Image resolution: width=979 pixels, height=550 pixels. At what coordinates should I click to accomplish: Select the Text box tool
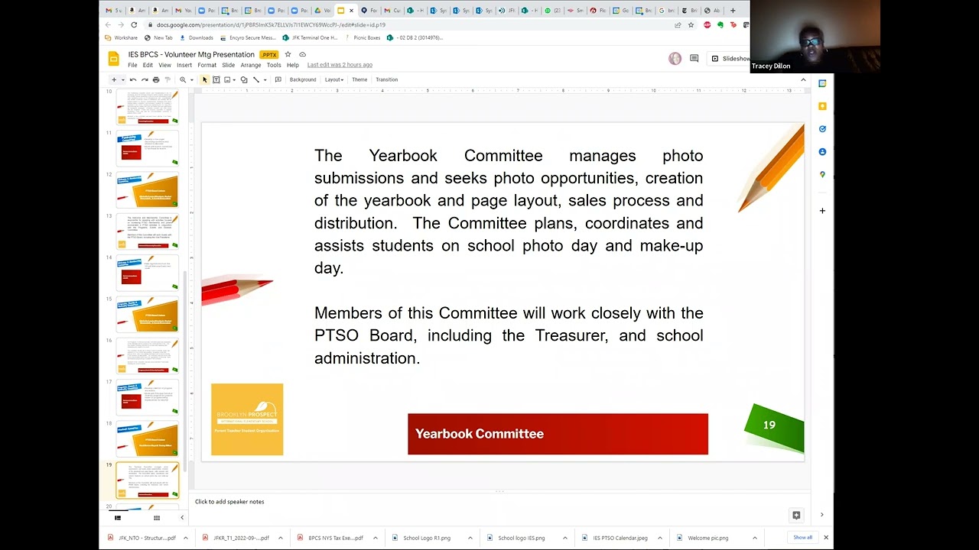[x=216, y=79]
